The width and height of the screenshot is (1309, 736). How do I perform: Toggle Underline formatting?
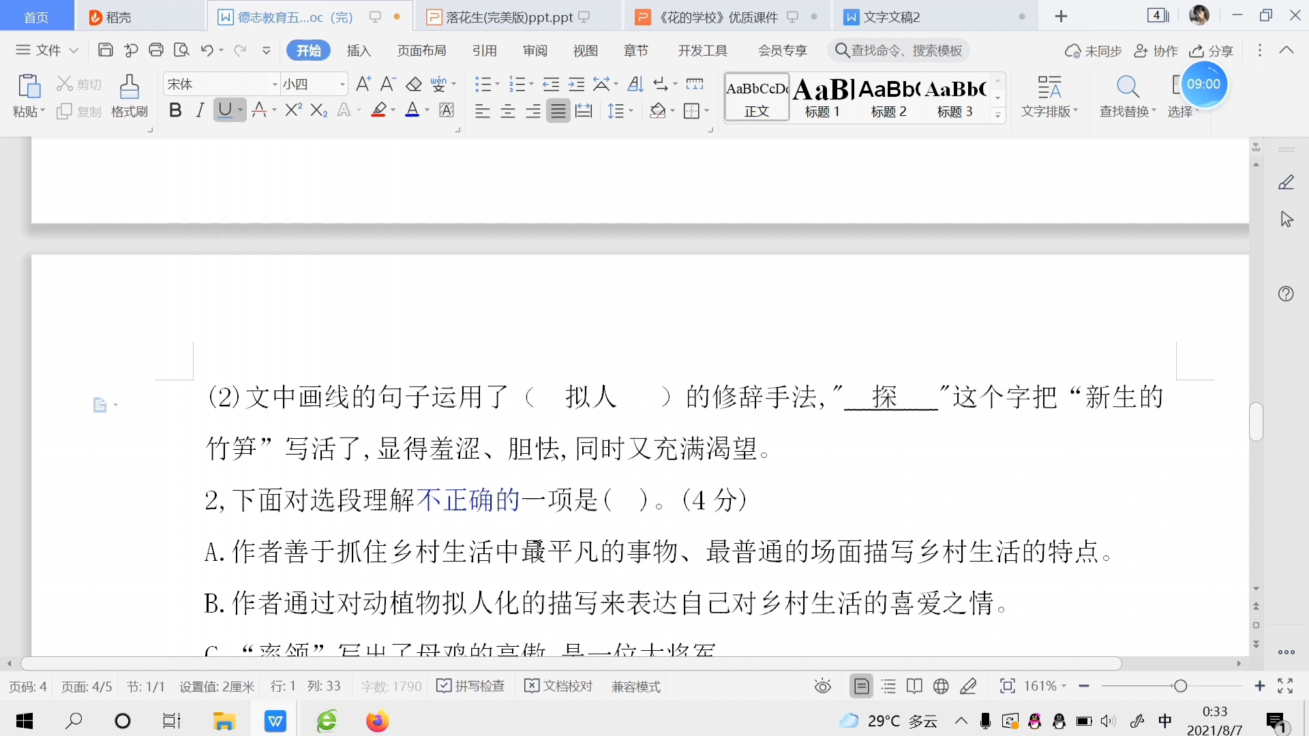tap(224, 110)
